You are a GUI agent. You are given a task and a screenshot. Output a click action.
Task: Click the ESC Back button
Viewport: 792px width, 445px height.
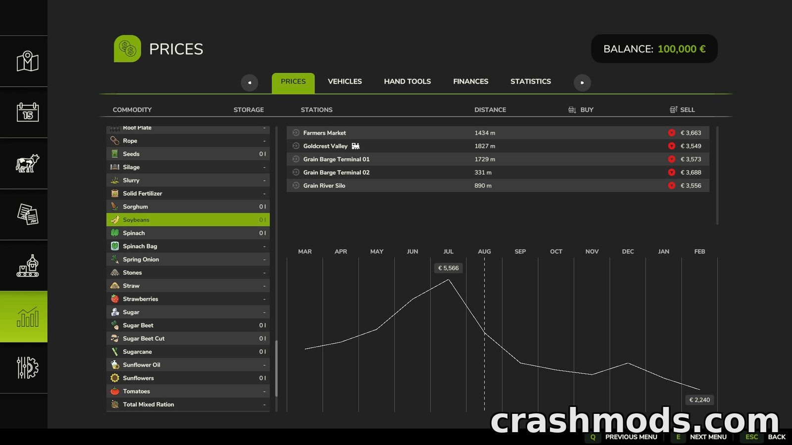tap(764, 437)
